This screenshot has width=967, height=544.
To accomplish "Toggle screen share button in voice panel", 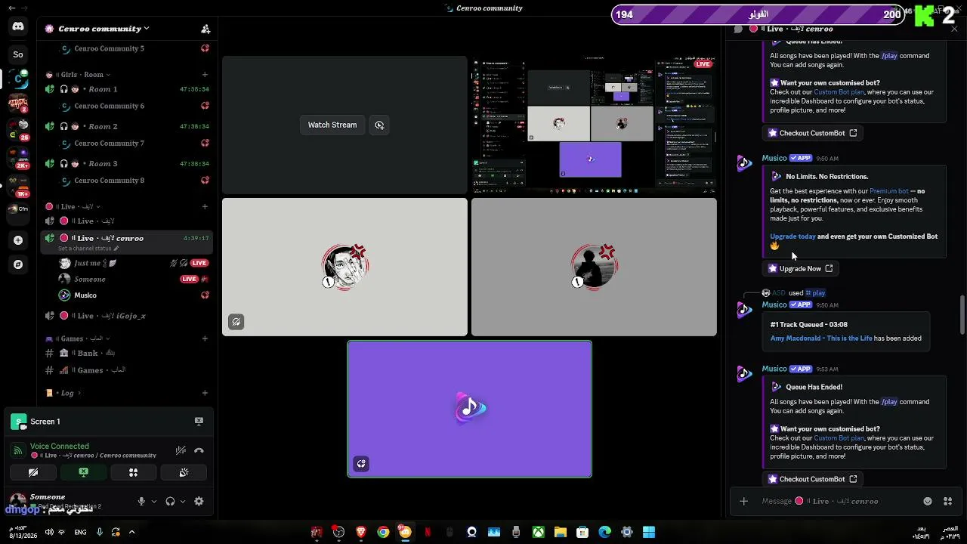I will click(83, 472).
